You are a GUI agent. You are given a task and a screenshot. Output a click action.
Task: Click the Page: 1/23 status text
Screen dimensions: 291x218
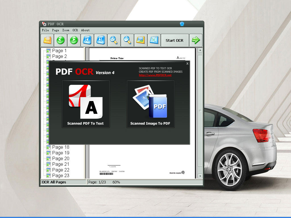coord(97,182)
